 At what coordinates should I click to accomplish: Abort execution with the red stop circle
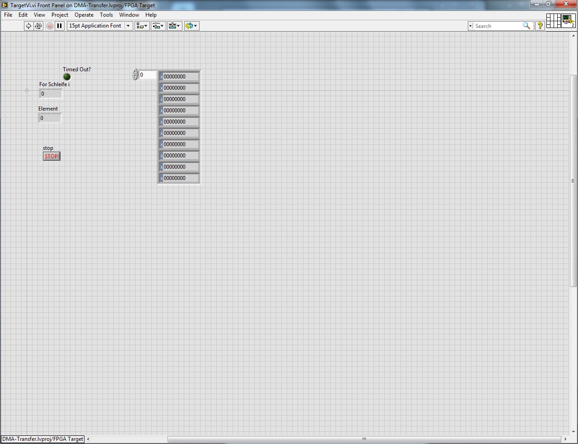[50, 26]
